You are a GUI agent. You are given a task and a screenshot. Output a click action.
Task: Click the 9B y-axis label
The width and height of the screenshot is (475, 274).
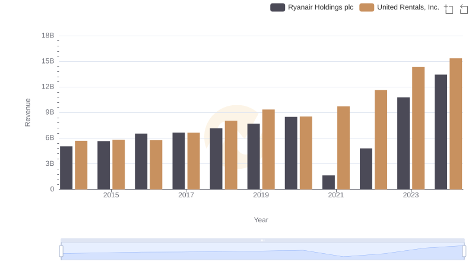[50, 112]
